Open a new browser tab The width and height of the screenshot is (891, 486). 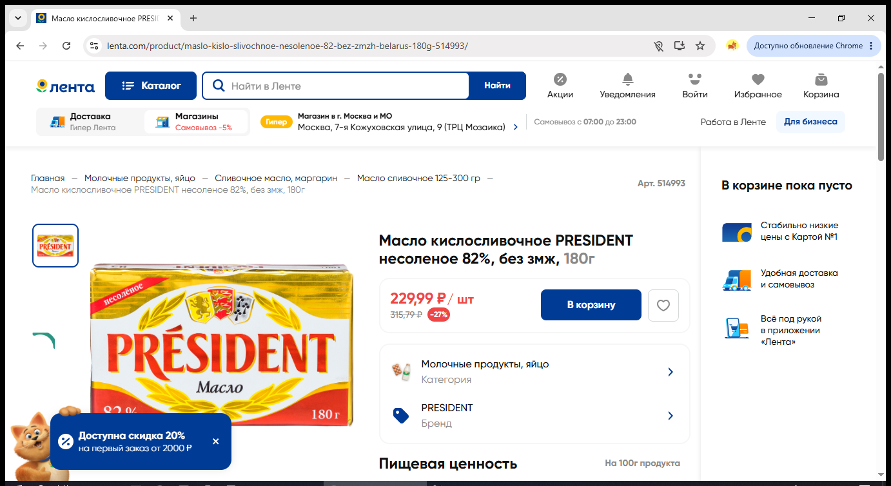pos(193,18)
